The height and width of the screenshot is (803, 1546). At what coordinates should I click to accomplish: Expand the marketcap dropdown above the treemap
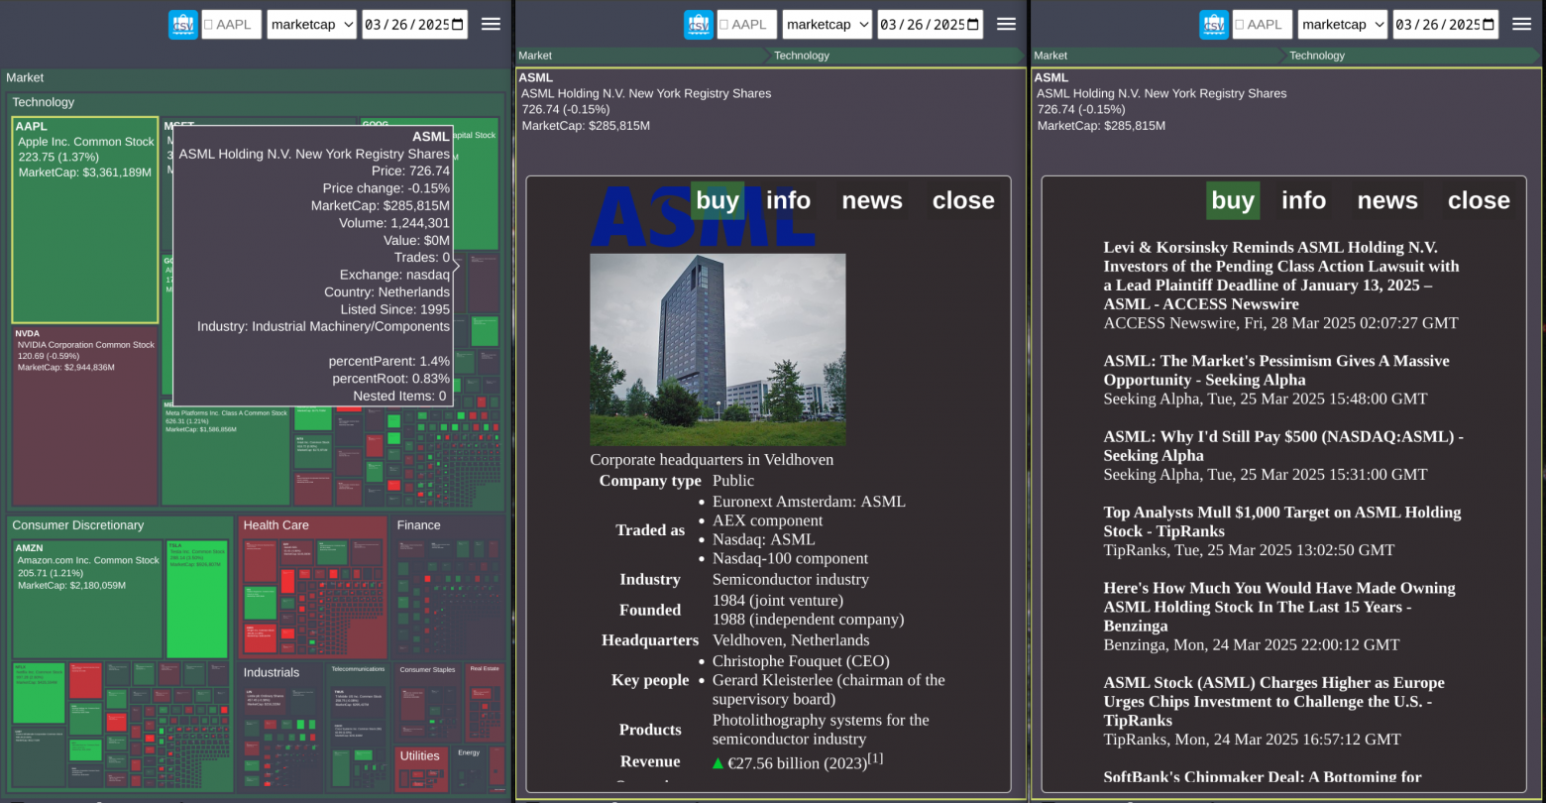click(x=311, y=25)
